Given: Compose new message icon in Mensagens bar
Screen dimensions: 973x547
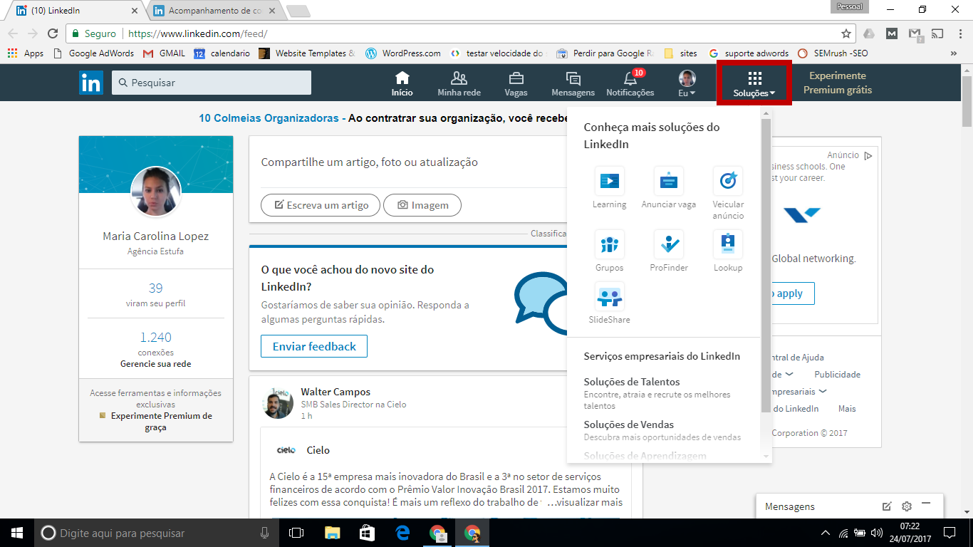Looking at the screenshot, I should 887,506.
